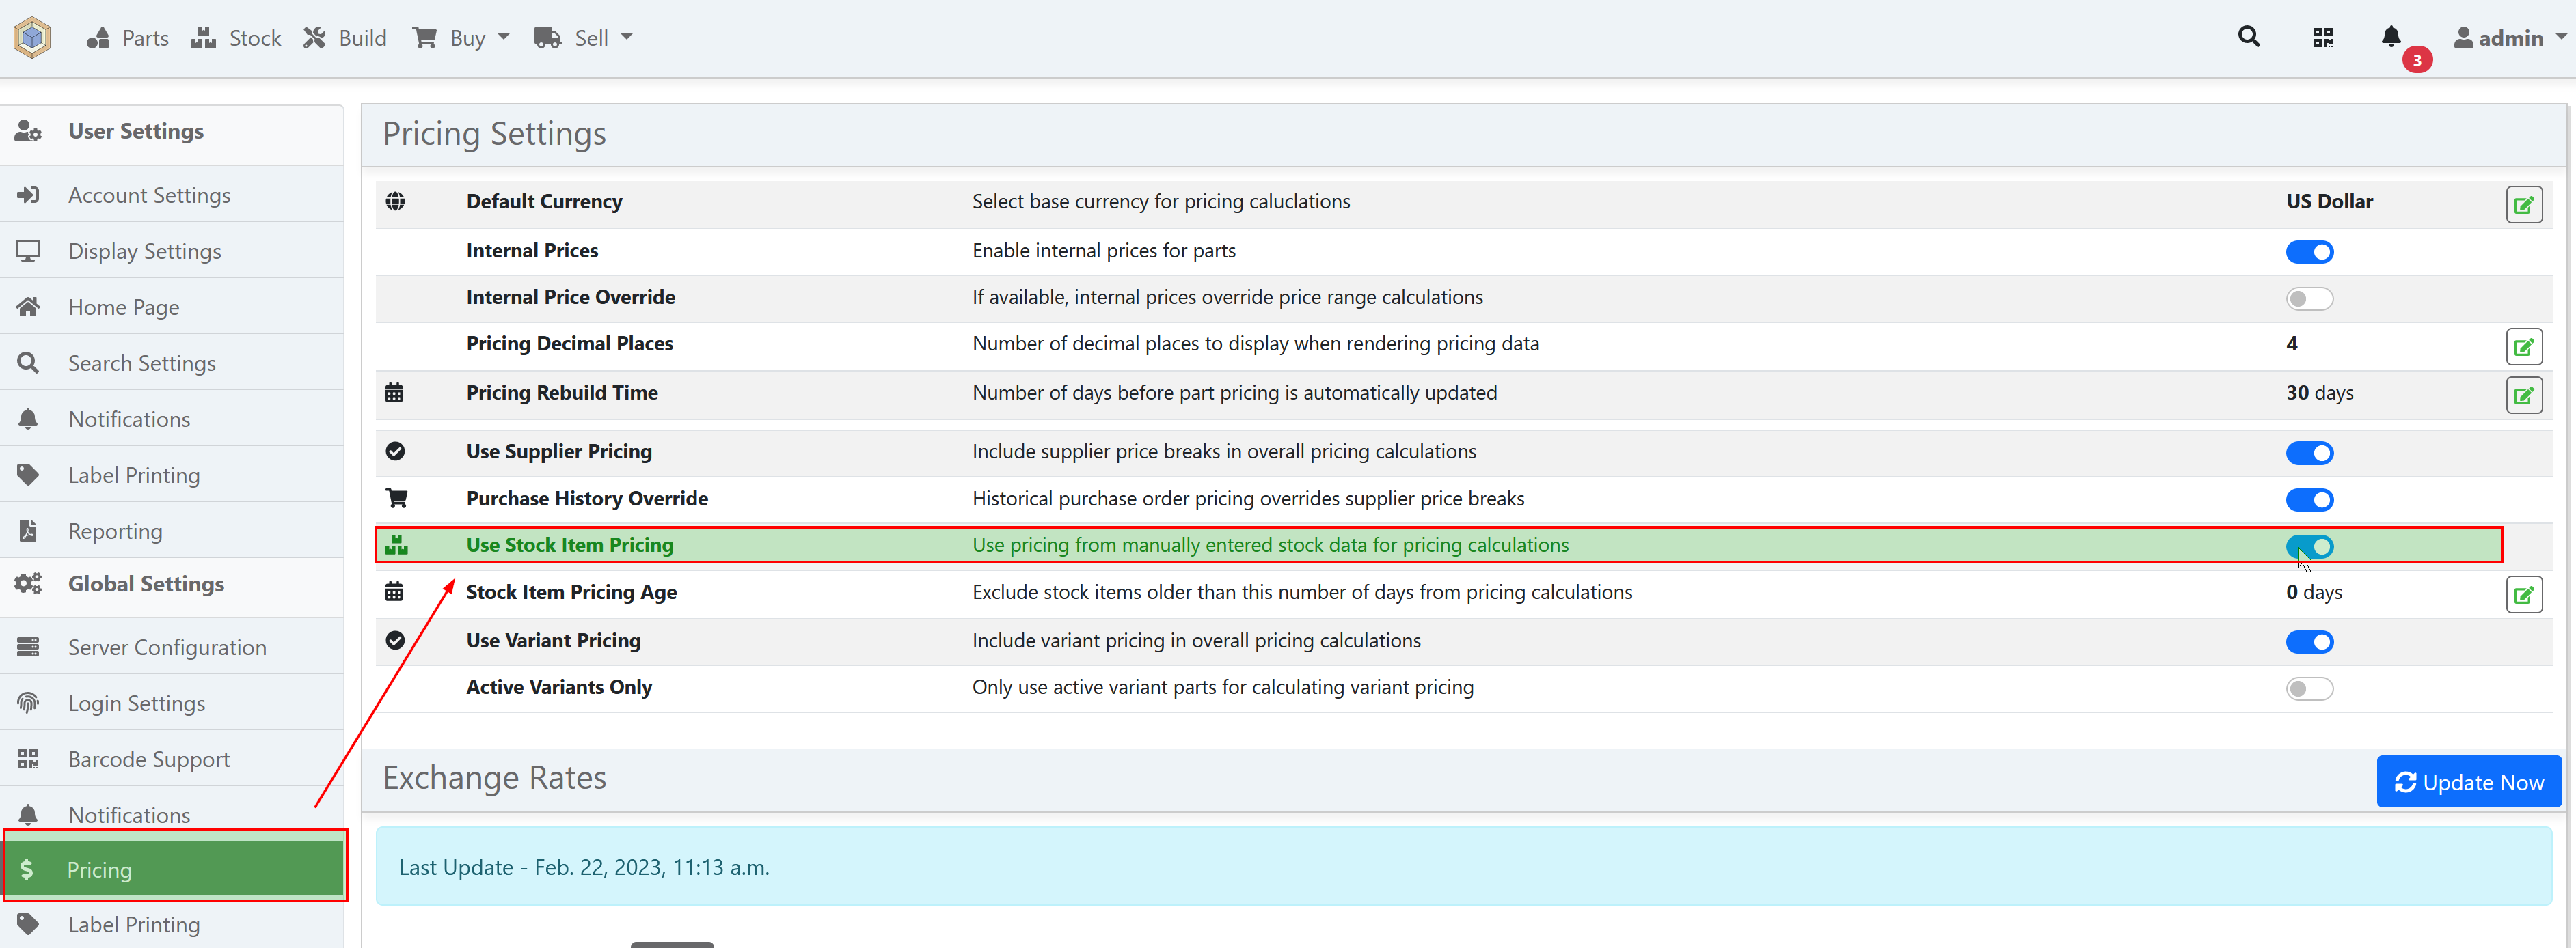
Task: Select the Pricing sidebar entry
Action: (100, 869)
